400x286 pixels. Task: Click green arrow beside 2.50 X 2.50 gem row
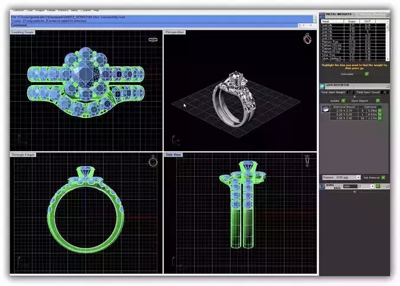point(380,118)
